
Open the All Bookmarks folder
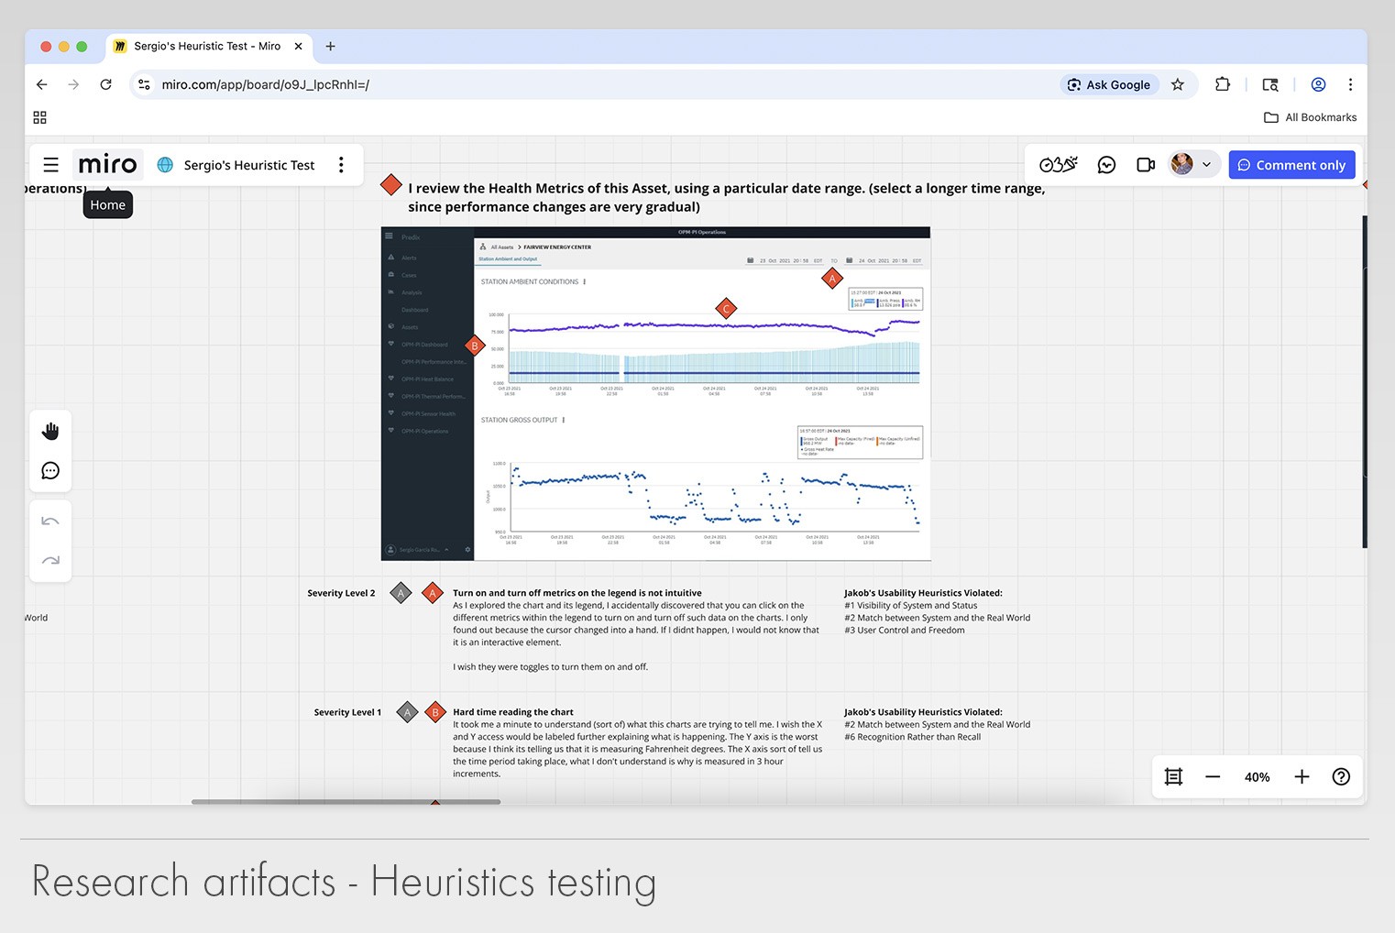click(1310, 117)
